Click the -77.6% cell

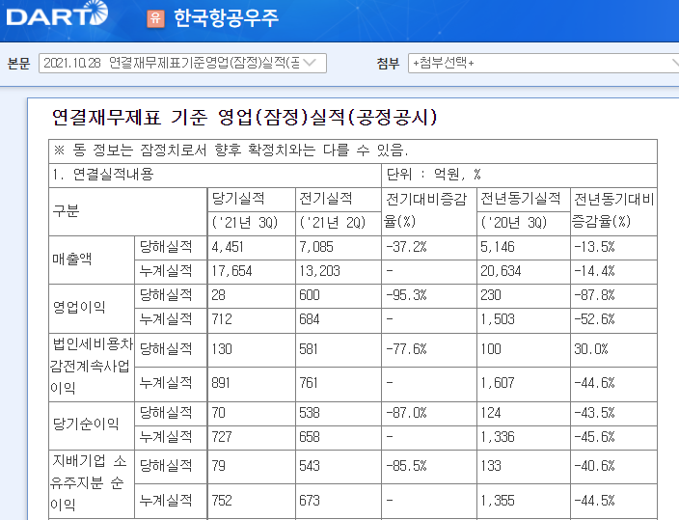click(428, 350)
